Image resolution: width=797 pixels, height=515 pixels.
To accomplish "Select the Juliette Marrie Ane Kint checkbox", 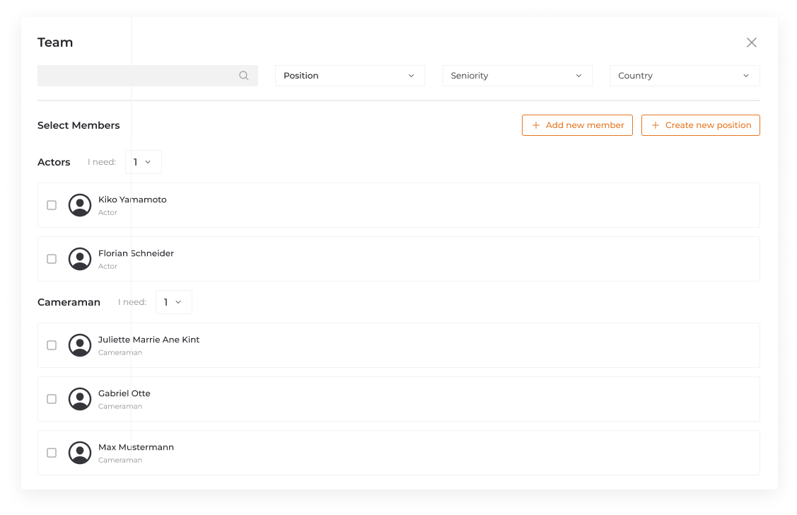I will (52, 345).
